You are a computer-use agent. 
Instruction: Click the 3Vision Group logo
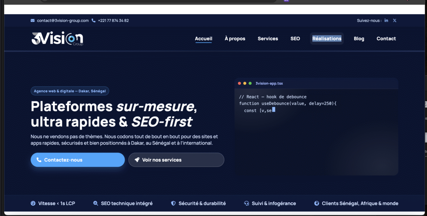tap(57, 39)
